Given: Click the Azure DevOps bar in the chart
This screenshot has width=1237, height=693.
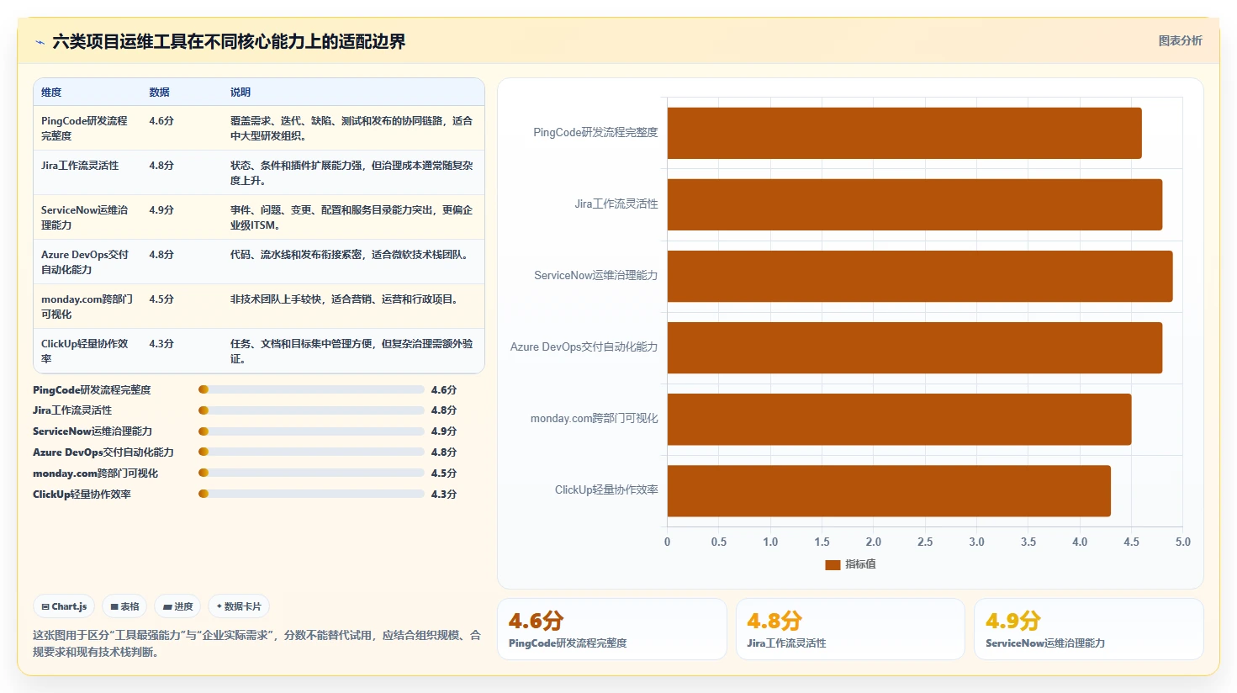Looking at the screenshot, I should (x=915, y=347).
